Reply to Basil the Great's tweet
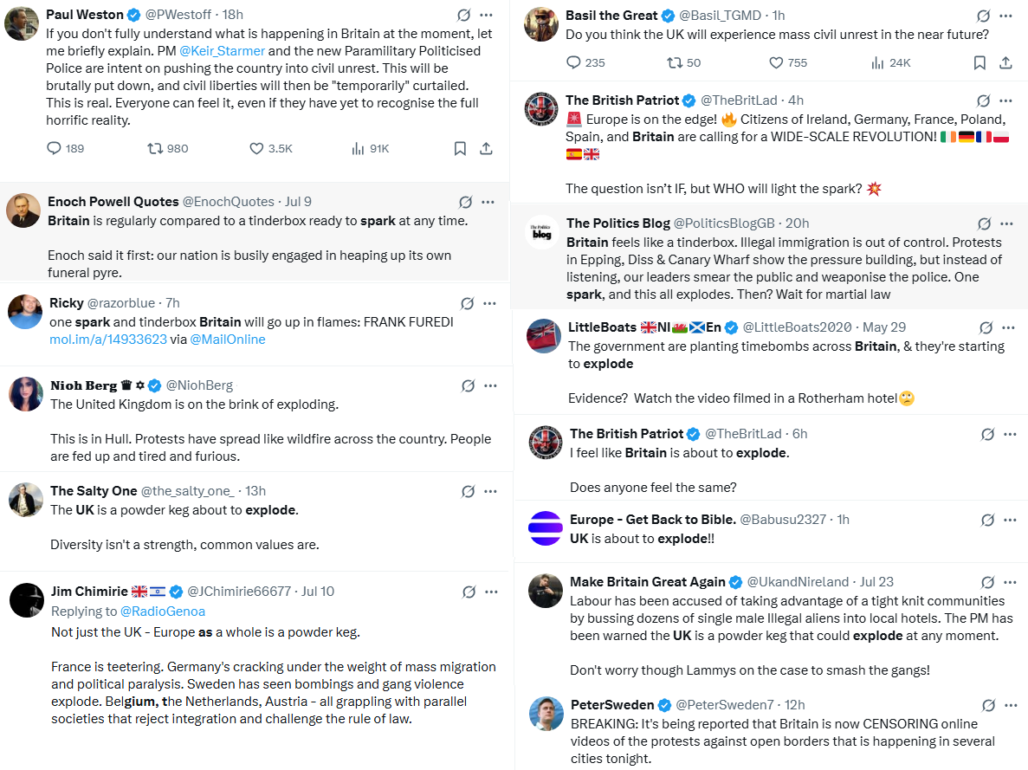This screenshot has height=770, width=1028. tap(573, 62)
